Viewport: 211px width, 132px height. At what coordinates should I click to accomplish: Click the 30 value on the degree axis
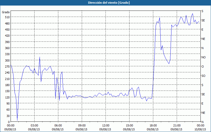(8, 116)
